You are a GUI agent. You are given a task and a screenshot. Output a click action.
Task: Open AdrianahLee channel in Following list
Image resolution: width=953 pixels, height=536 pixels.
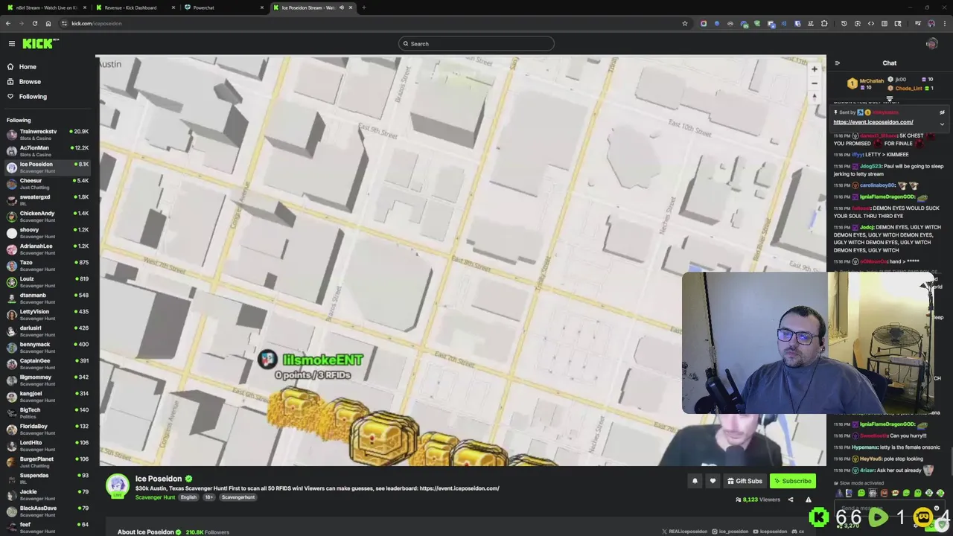coord(48,249)
